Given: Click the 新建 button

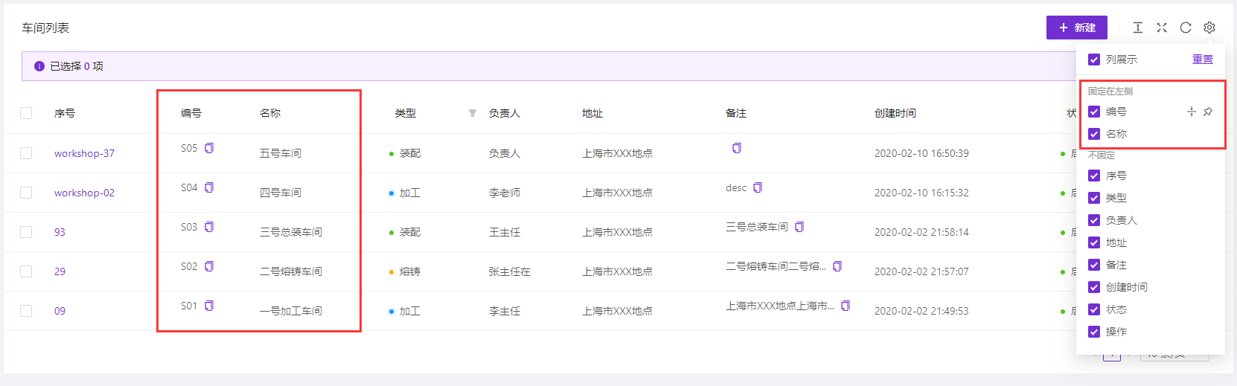Looking at the screenshot, I should coord(1077,28).
